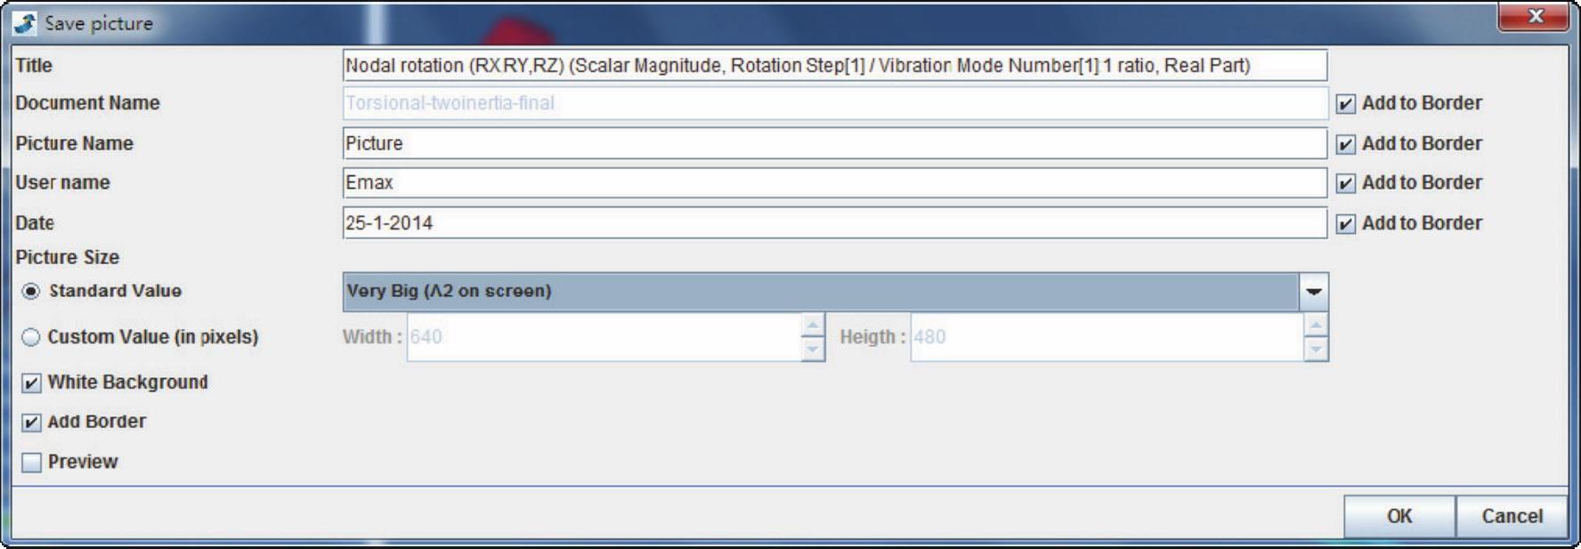Disable the White Background checkbox
The height and width of the screenshot is (549, 1581).
click(31, 383)
